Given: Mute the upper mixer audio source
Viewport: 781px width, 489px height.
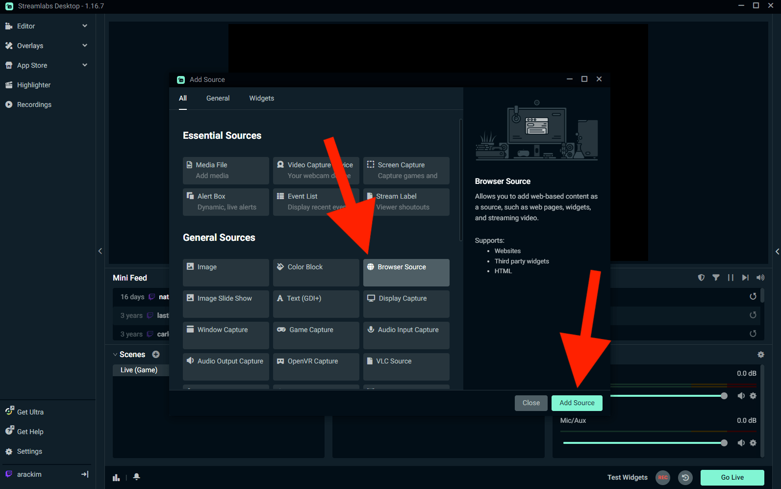Looking at the screenshot, I should [741, 396].
